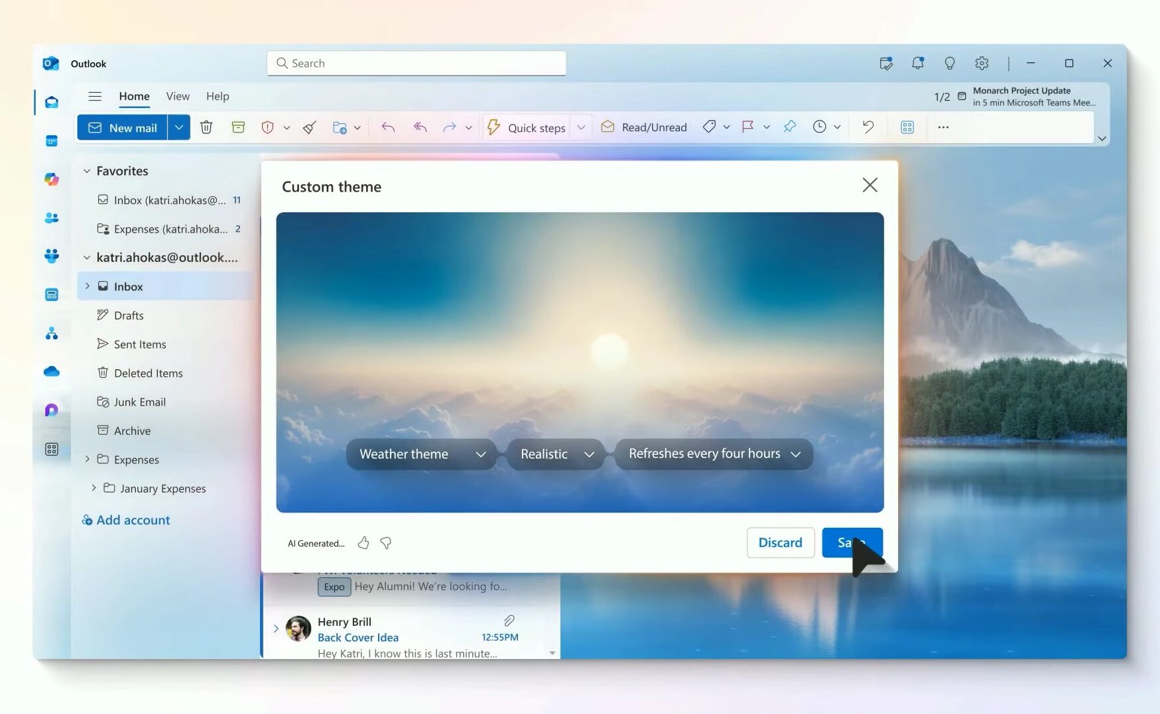This screenshot has width=1160, height=714.
Task: Click the Reply All arrow icon
Action: (x=420, y=127)
